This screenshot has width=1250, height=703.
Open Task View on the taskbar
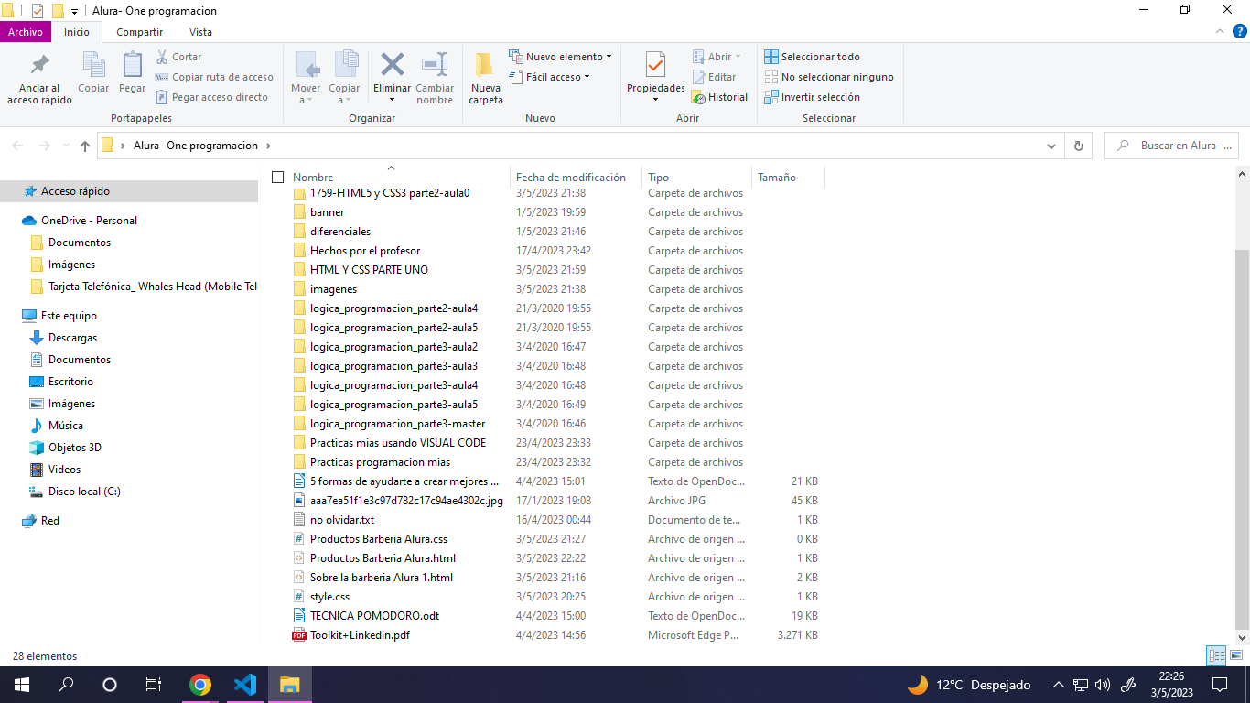[x=154, y=685]
